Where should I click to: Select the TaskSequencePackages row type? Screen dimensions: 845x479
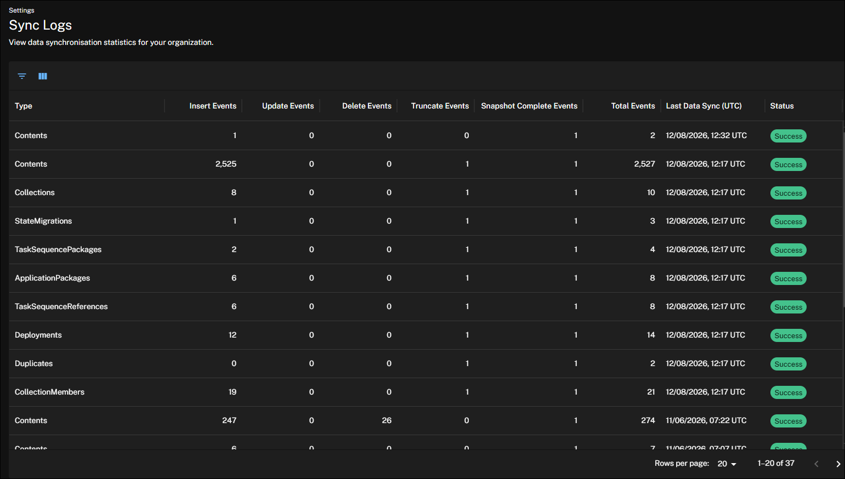[58, 249]
